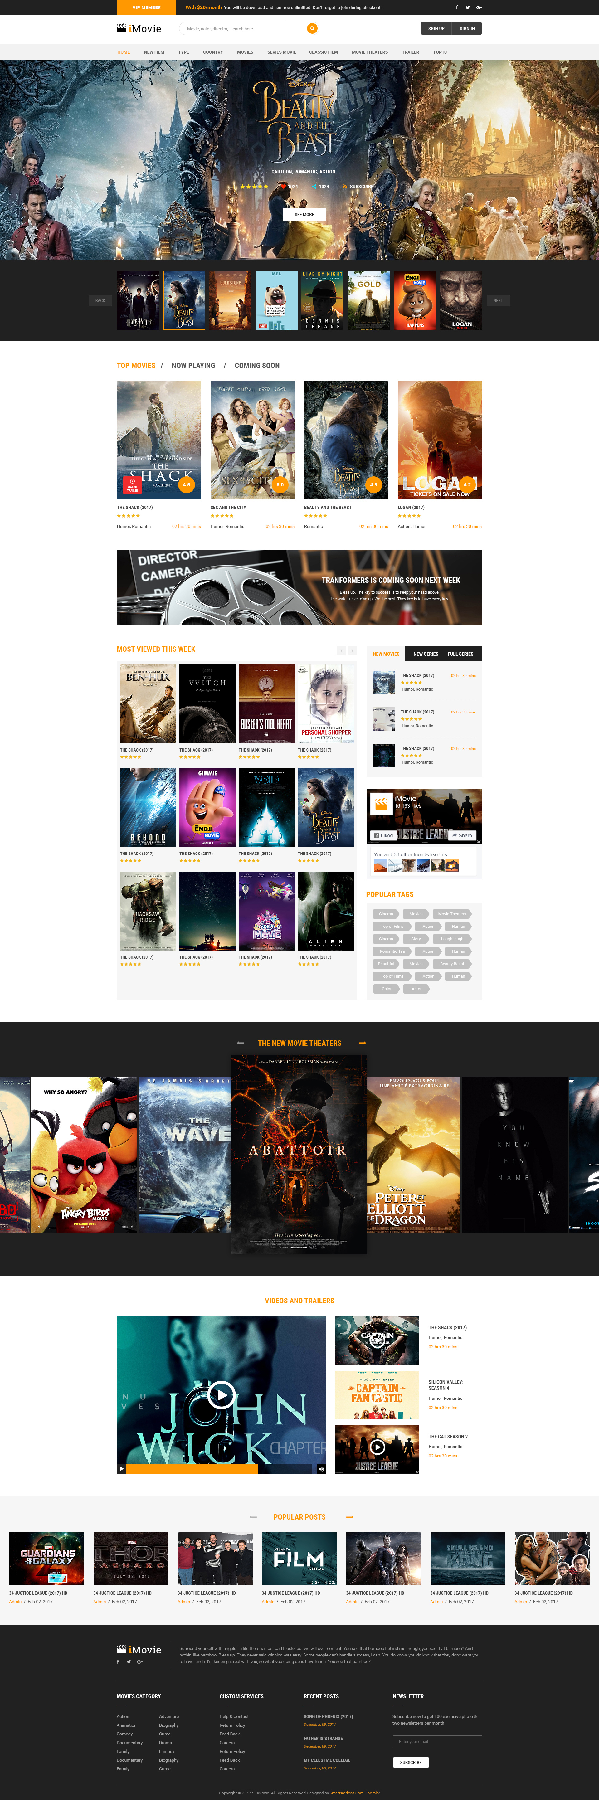Click the Beauty Beast popular tag
This screenshot has width=599, height=1800.
tap(452, 964)
